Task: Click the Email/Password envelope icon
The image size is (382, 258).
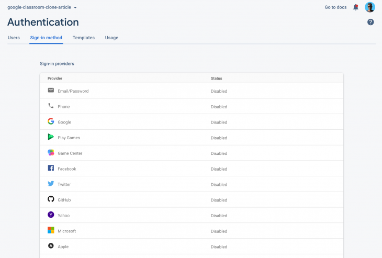Action: click(x=51, y=91)
